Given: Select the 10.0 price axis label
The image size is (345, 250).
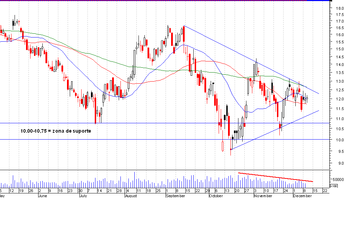Looking at the screenshot, I should click(x=340, y=140).
